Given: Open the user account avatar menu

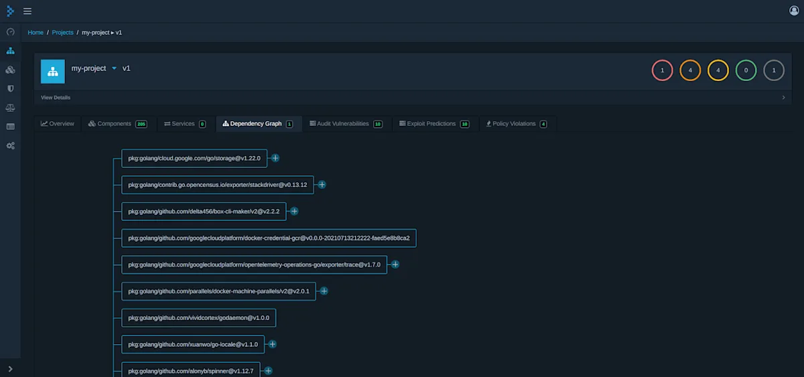Looking at the screenshot, I should (x=794, y=11).
